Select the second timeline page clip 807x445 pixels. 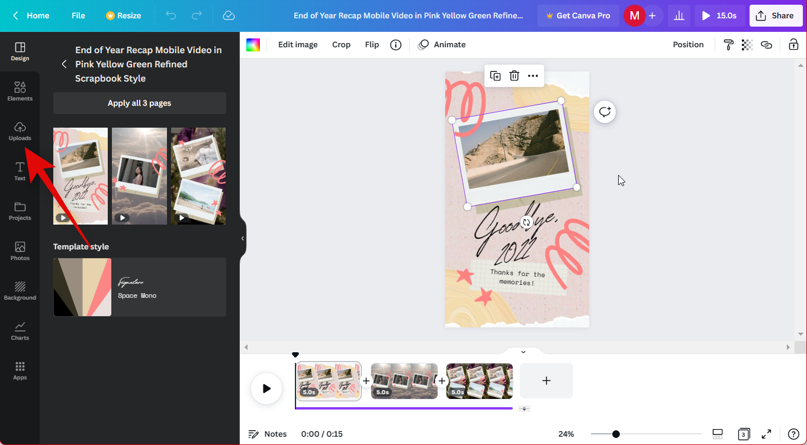pos(404,381)
